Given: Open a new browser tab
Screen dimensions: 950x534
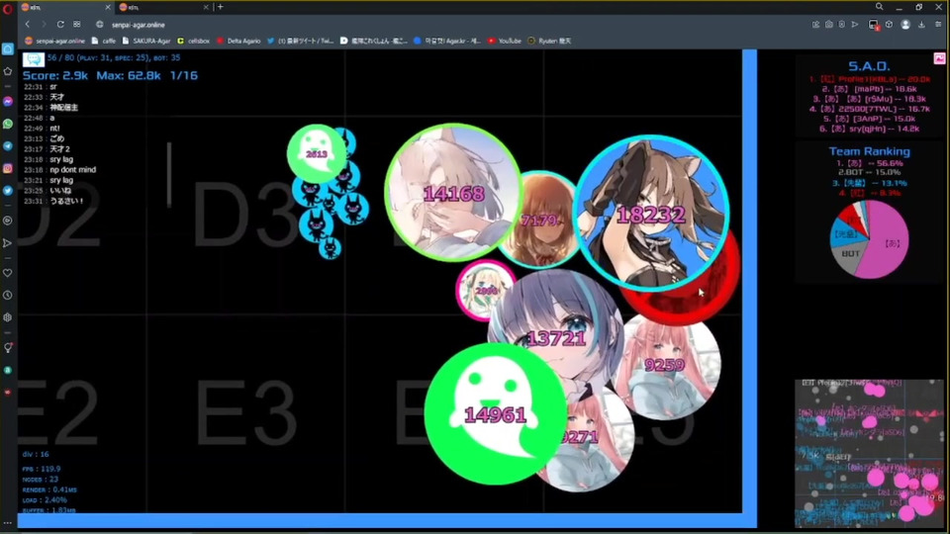Looking at the screenshot, I should click(221, 7).
